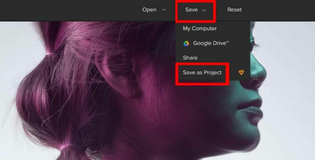Click the orange premium diamond icon
Viewport: 315px width, 160px height.
[241, 73]
